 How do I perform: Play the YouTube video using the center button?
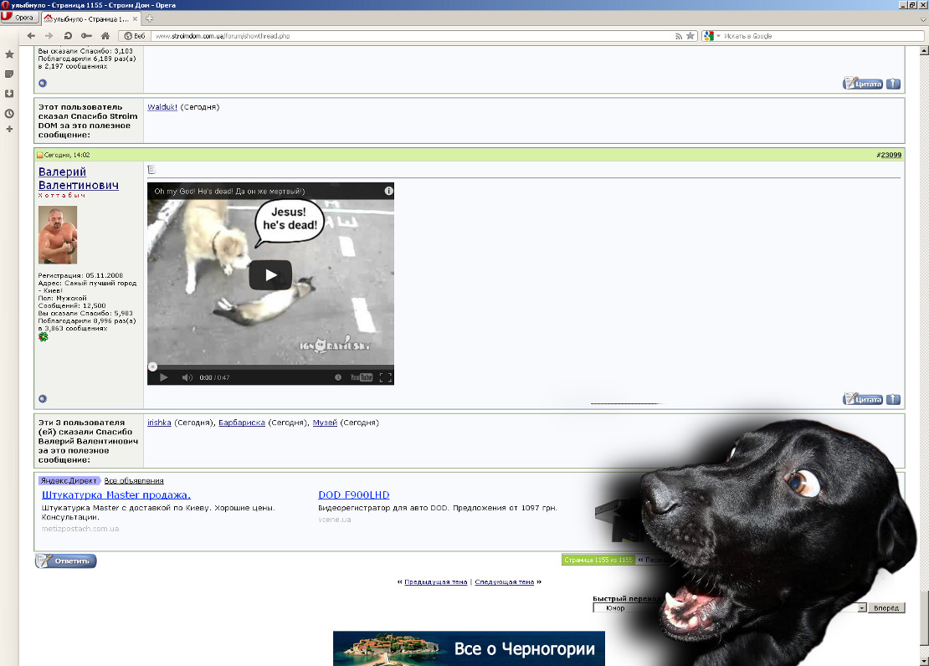click(x=270, y=275)
